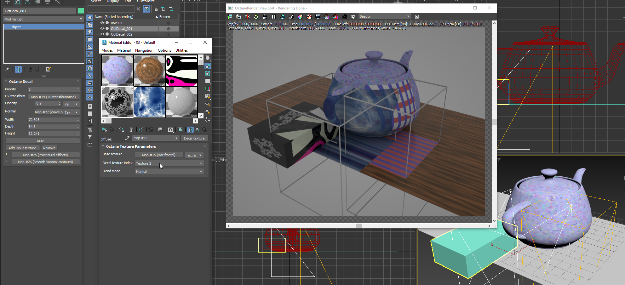The width and height of the screenshot is (625, 285).
Task: Click the AF autofocus picker icon
Action: [291, 17]
